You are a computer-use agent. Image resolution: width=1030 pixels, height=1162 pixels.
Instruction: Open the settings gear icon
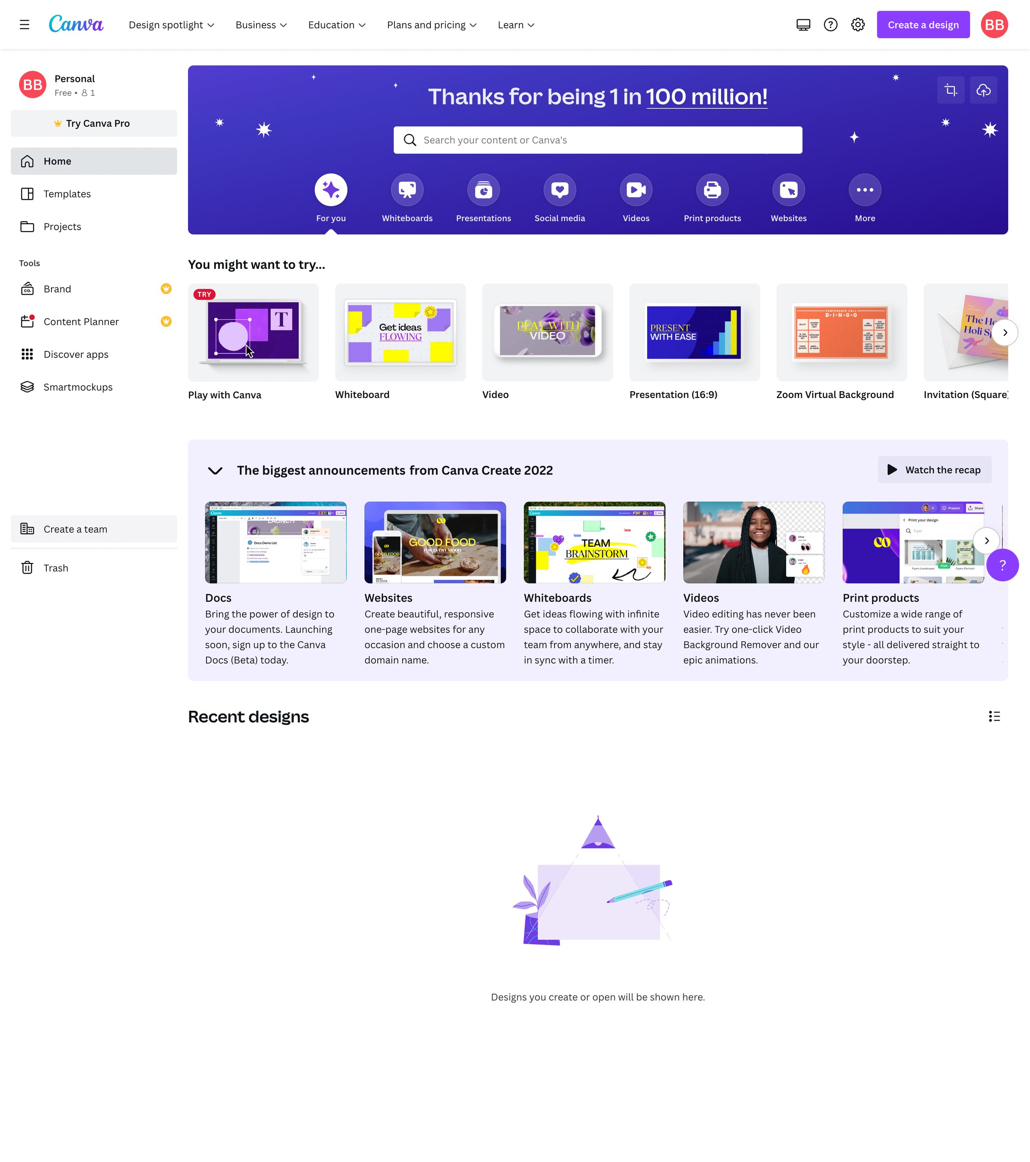(x=858, y=24)
